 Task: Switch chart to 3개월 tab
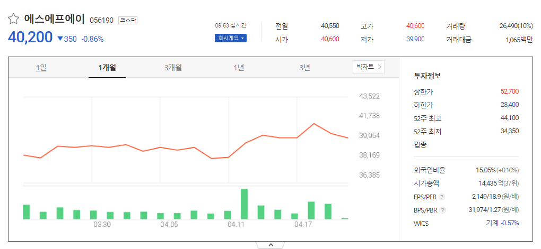pos(173,68)
